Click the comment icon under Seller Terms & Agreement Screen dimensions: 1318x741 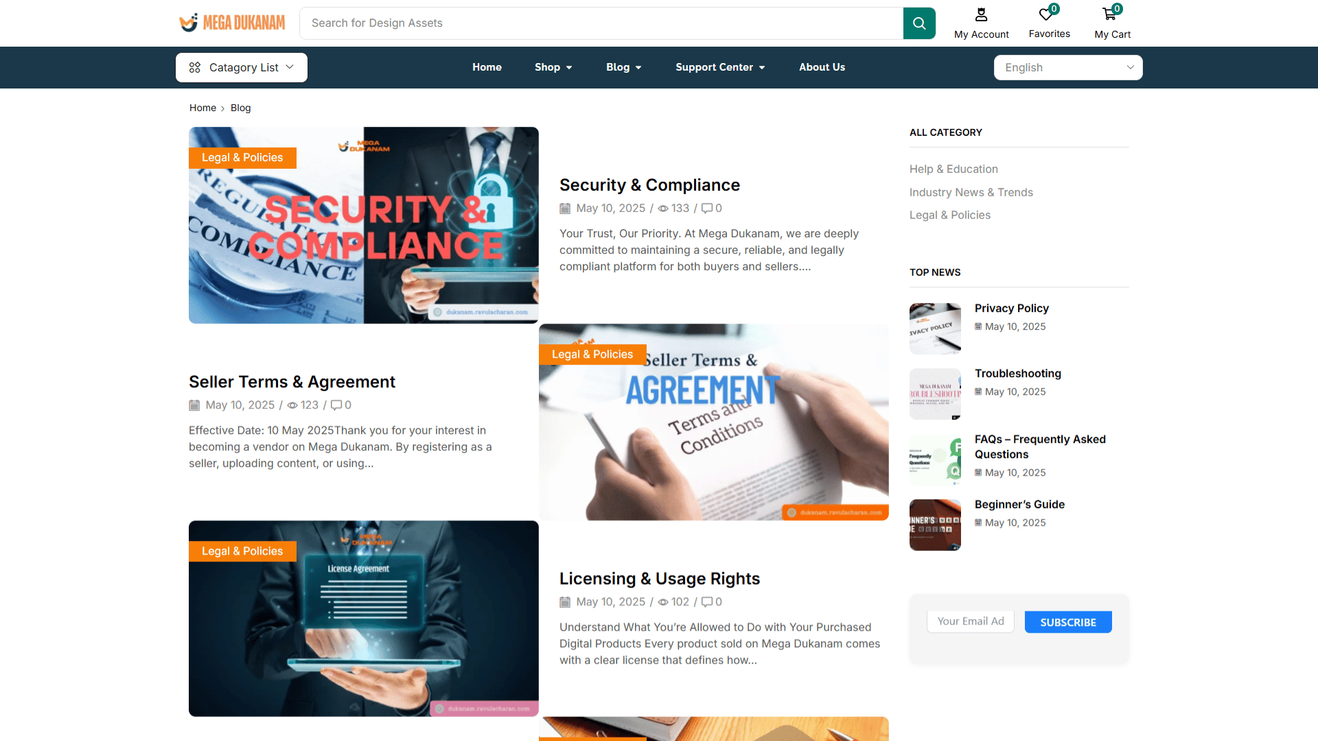pyautogui.click(x=336, y=405)
